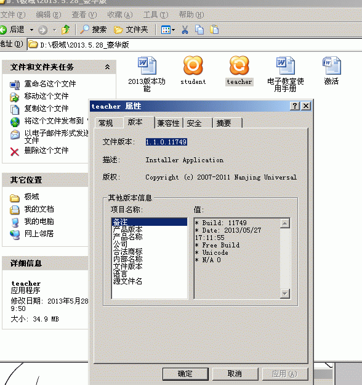Click the Cut scissors icon
The image size is (362, 385).
pos(185,30)
